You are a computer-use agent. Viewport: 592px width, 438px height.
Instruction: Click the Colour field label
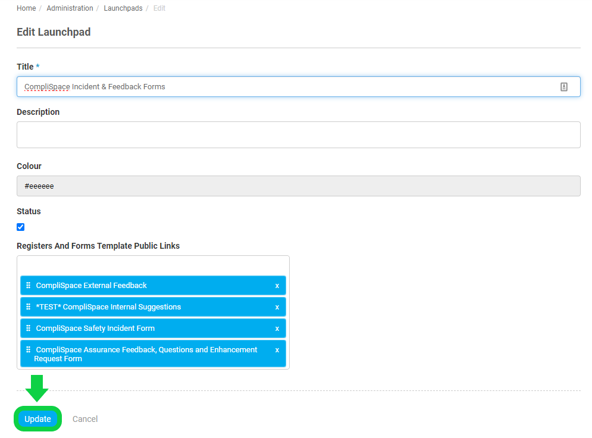pyautogui.click(x=29, y=166)
